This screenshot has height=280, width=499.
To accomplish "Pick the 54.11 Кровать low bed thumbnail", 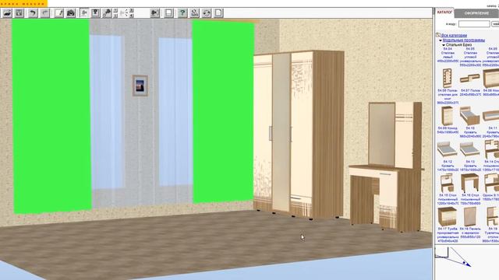I will tap(491, 116).
